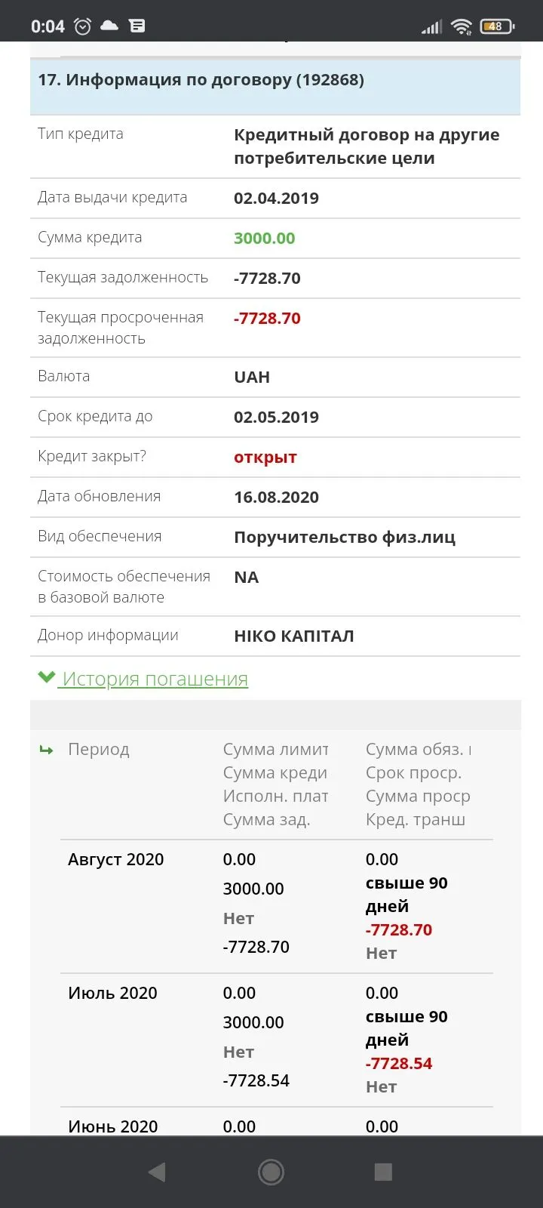Image resolution: width=543 pixels, height=1208 pixels.
Task: Collapse История погашения with green chevron
Action: pyautogui.click(x=47, y=678)
